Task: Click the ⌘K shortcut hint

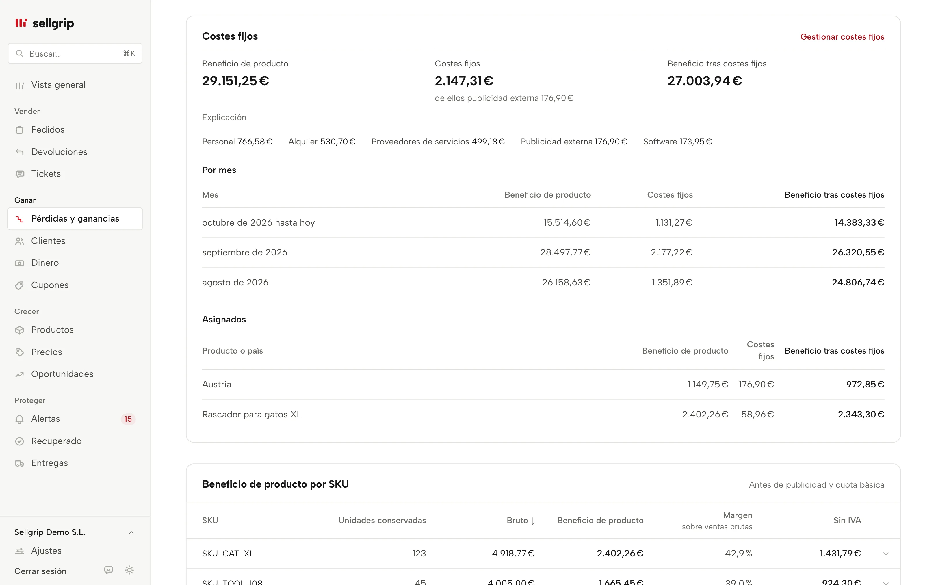Action: [129, 53]
